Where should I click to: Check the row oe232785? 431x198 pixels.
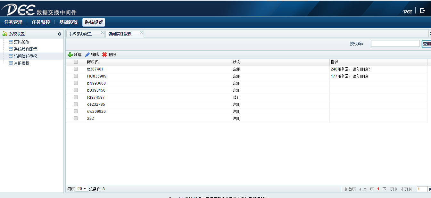click(76, 104)
